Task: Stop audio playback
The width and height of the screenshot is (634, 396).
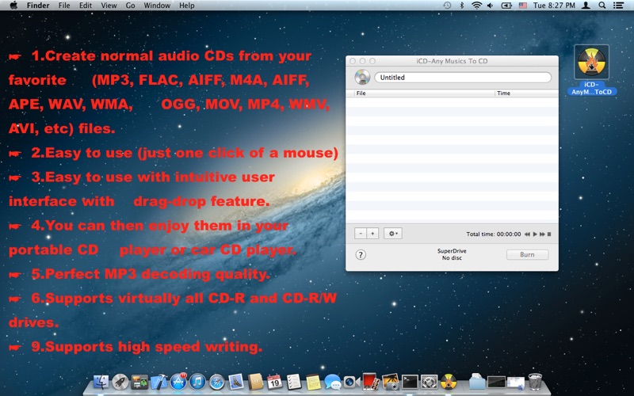Action: [x=549, y=234]
